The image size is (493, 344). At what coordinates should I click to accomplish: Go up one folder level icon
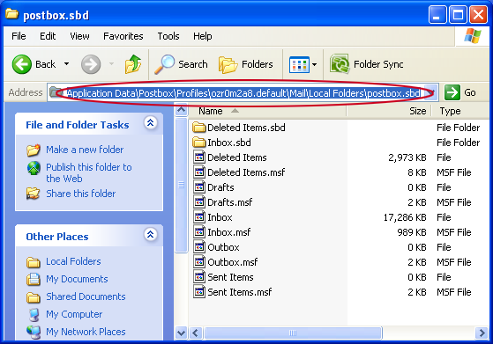(133, 64)
